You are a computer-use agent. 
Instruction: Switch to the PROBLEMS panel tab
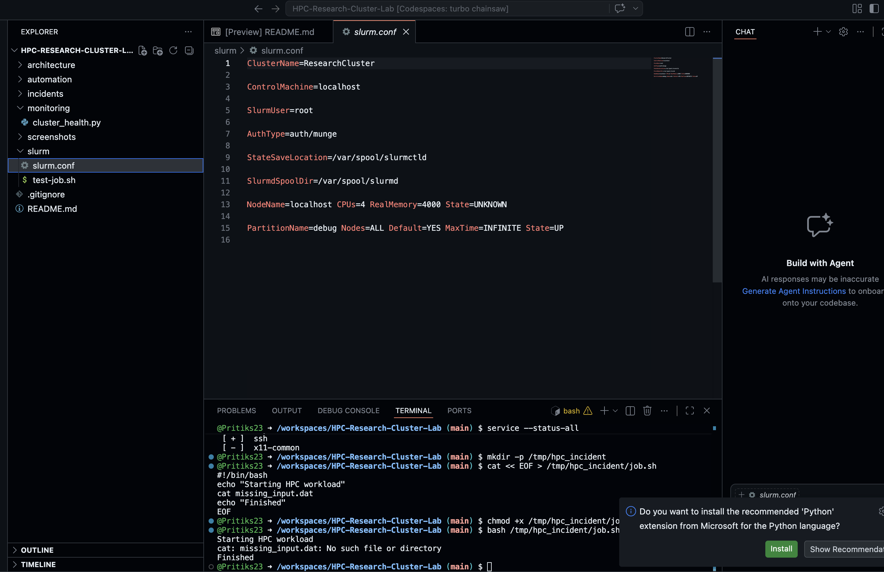(237, 411)
